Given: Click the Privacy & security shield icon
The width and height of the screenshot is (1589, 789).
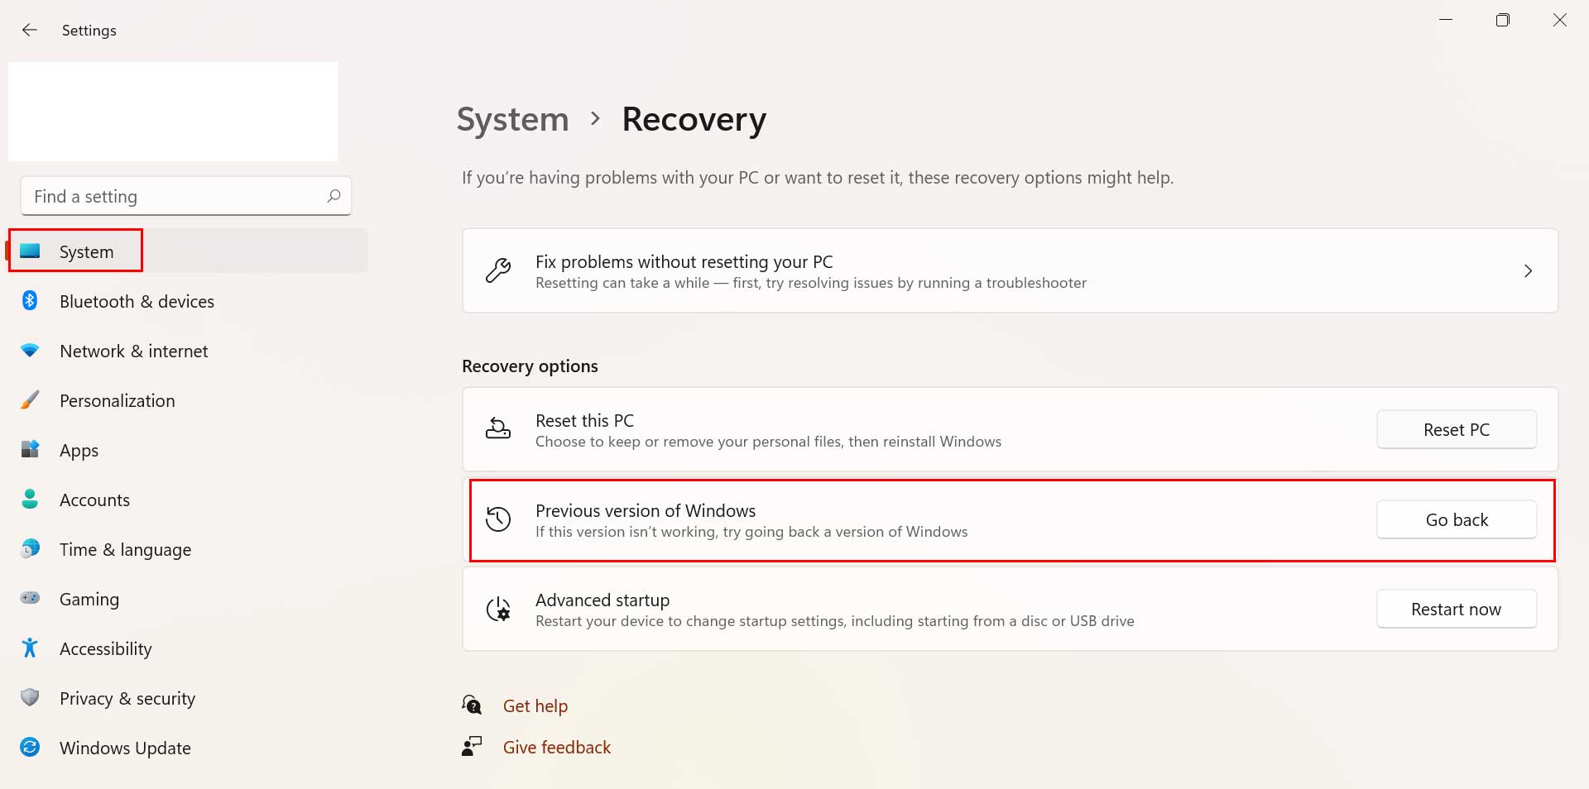Looking at the screenshot, I should [x=31, y=698].
